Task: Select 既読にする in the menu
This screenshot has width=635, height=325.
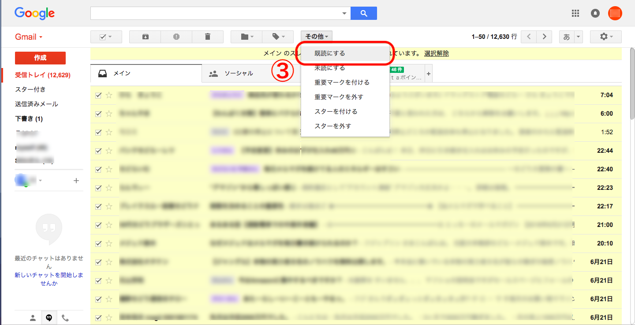Action: (330, 53)
